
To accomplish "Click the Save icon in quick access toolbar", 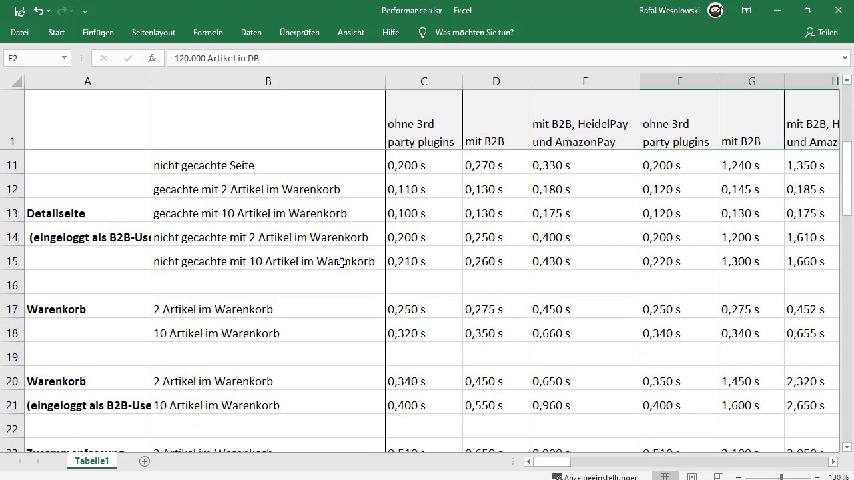I will pos(19,11).
